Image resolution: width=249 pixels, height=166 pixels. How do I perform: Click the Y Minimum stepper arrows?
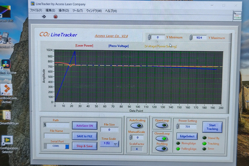[x=149, y=37]
